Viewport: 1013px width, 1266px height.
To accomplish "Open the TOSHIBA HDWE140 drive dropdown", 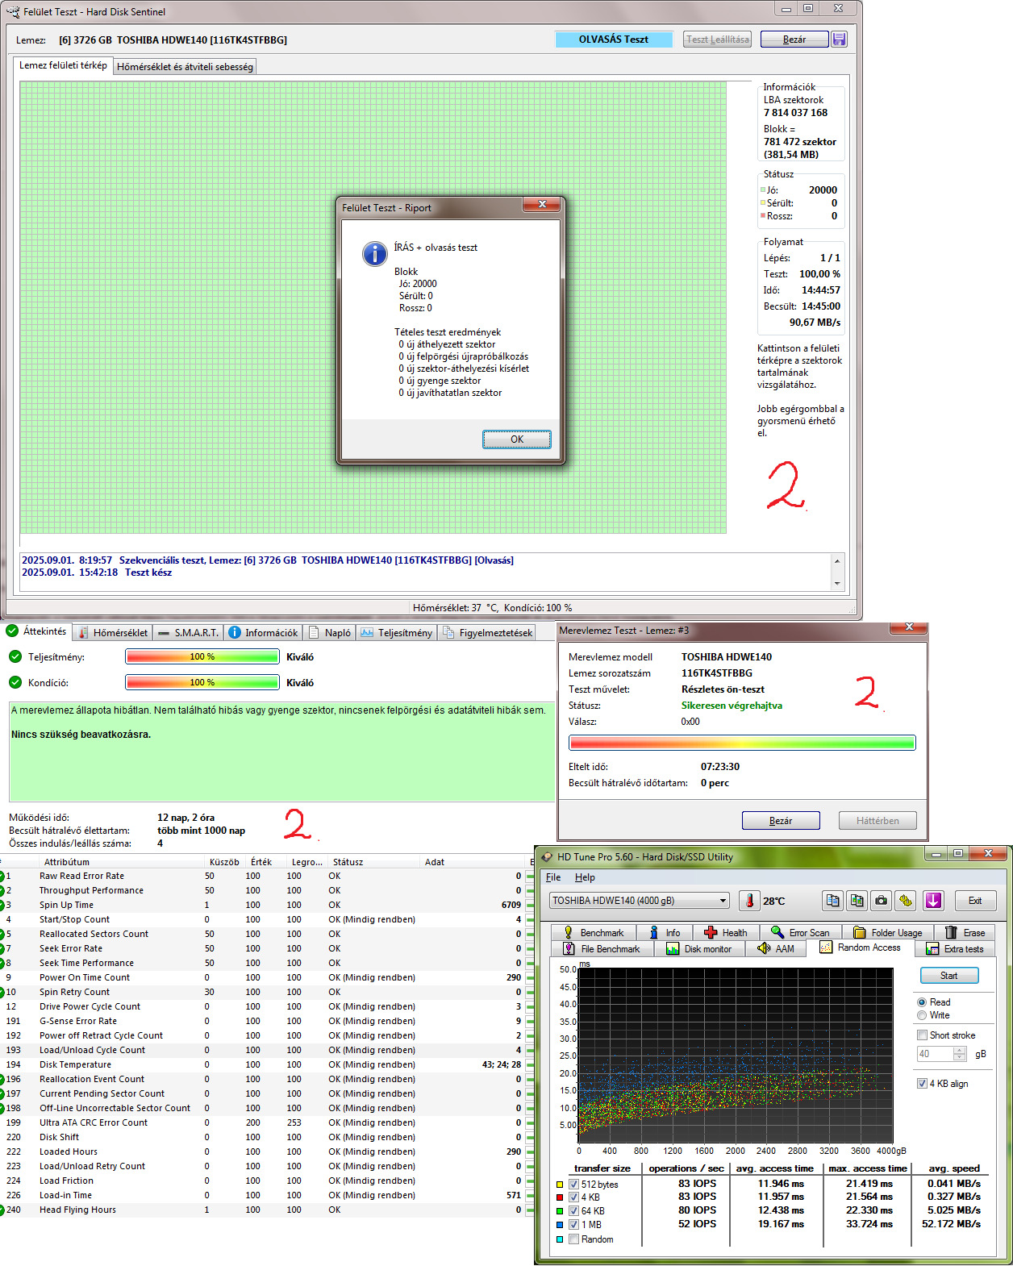I will point(640,901).
